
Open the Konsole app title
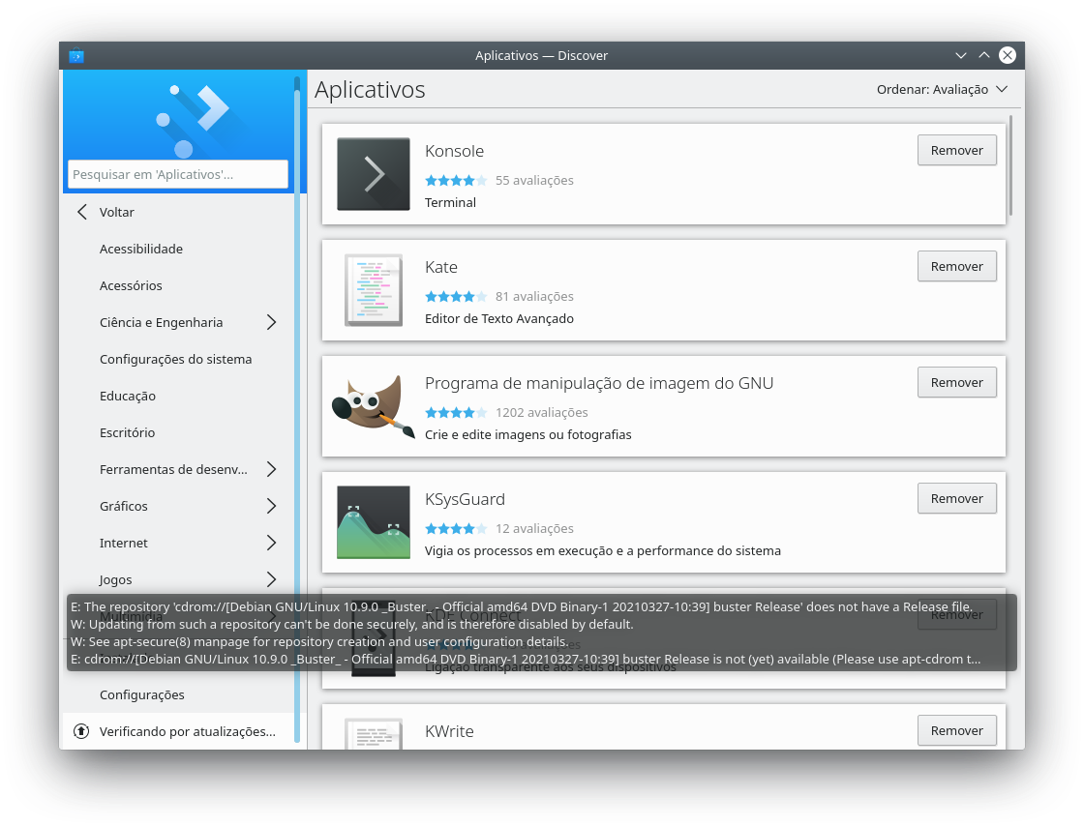454,151
